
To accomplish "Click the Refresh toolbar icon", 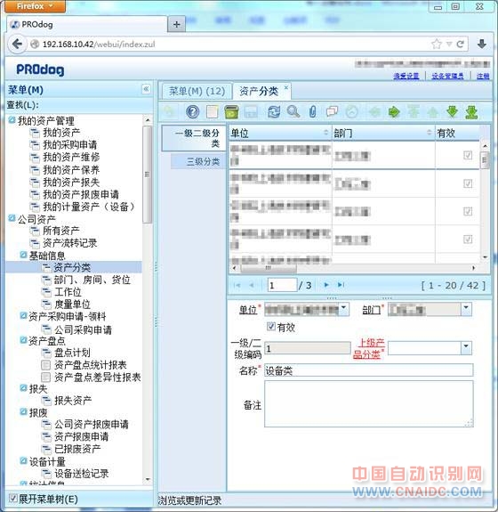I will pos(274,111).
